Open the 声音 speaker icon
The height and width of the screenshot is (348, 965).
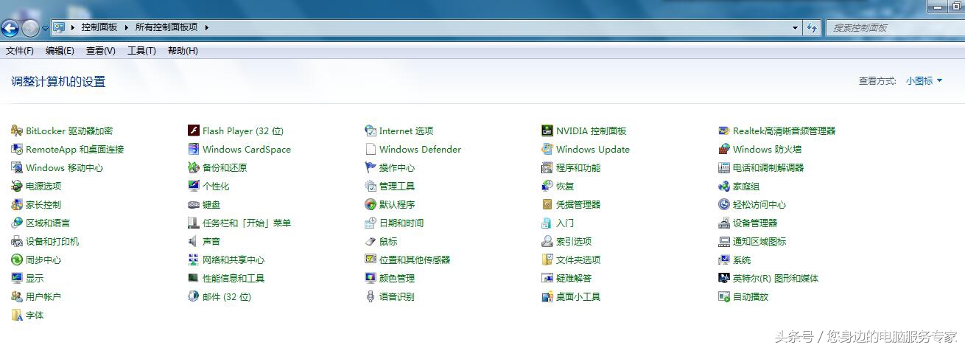click(x=194, y=241)
